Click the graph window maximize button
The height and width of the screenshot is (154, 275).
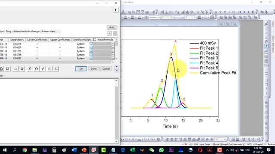point(228,24)
